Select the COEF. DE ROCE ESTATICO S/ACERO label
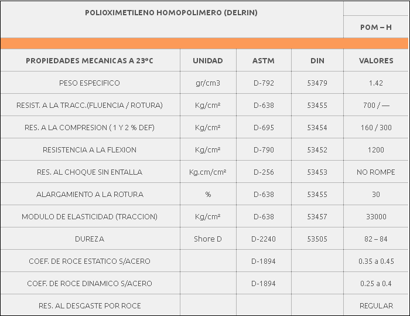 (90, 261)
